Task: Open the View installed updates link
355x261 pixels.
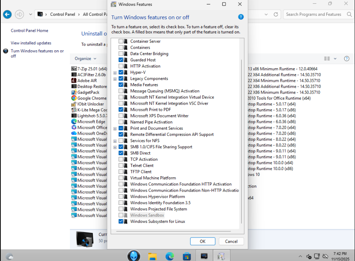Action: pyautogui.click(x=31, y=43)
